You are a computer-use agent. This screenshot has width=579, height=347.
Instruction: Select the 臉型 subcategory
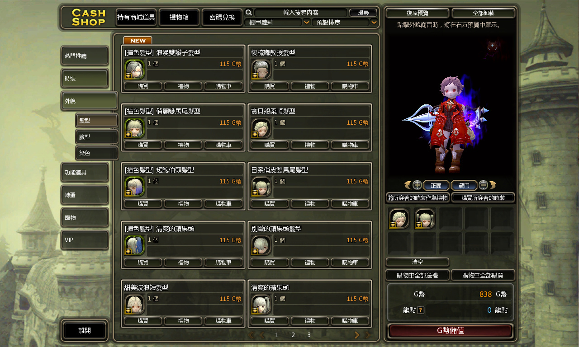point(97,137)
